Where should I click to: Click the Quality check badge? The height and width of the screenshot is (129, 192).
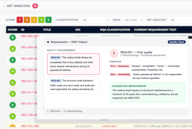177,42
